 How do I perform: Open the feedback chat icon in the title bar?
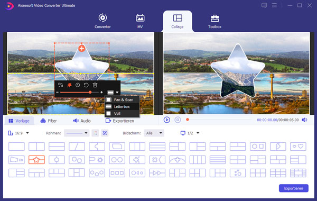click(264, 5)
